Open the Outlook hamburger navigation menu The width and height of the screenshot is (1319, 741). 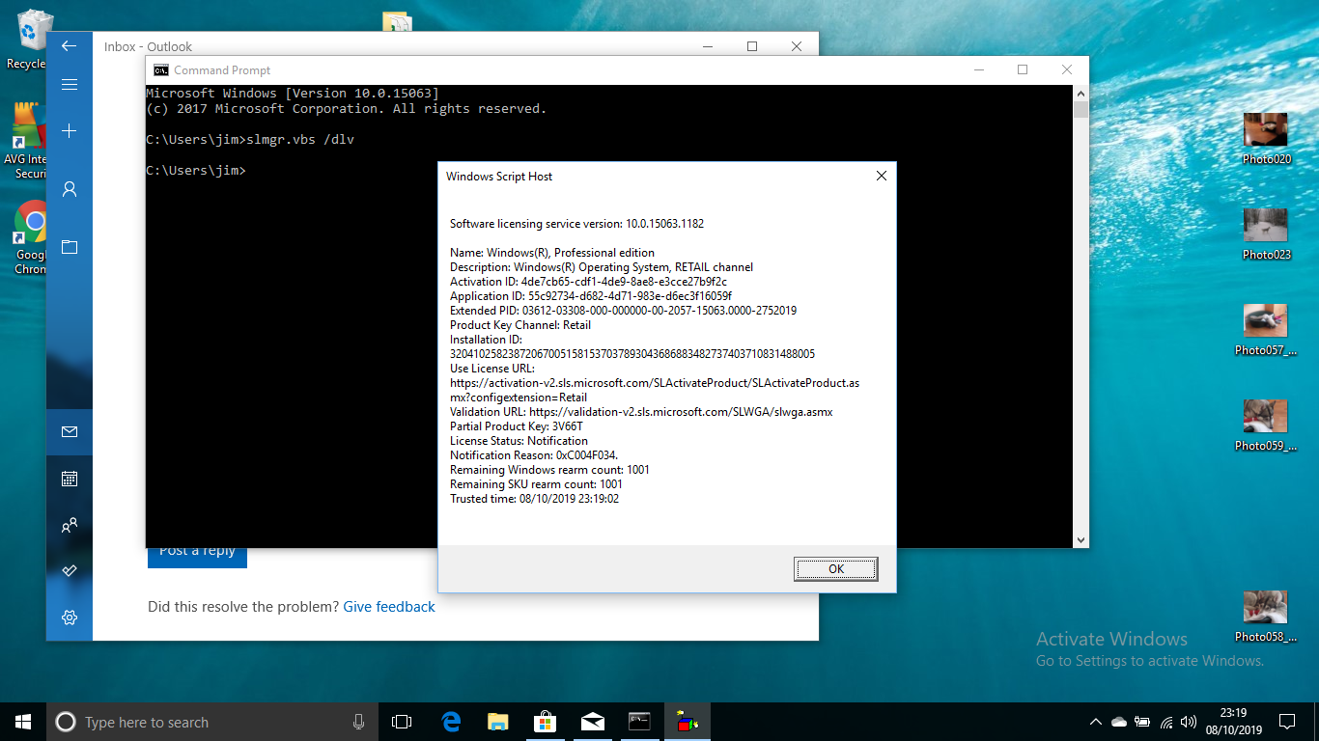(70, 85)
